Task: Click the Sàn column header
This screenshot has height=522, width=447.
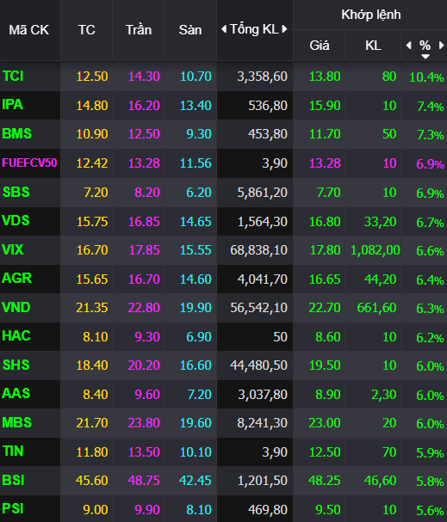Action: [x=190, y=30]
